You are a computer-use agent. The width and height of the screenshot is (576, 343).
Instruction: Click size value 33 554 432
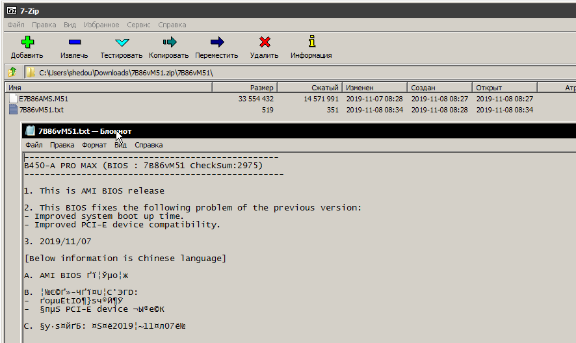(x=255, y=99)
